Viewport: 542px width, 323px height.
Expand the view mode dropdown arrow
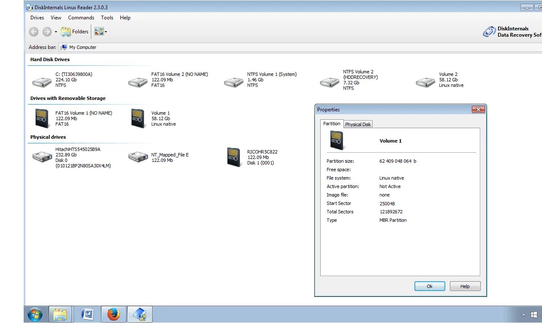[x=106, y=32]
